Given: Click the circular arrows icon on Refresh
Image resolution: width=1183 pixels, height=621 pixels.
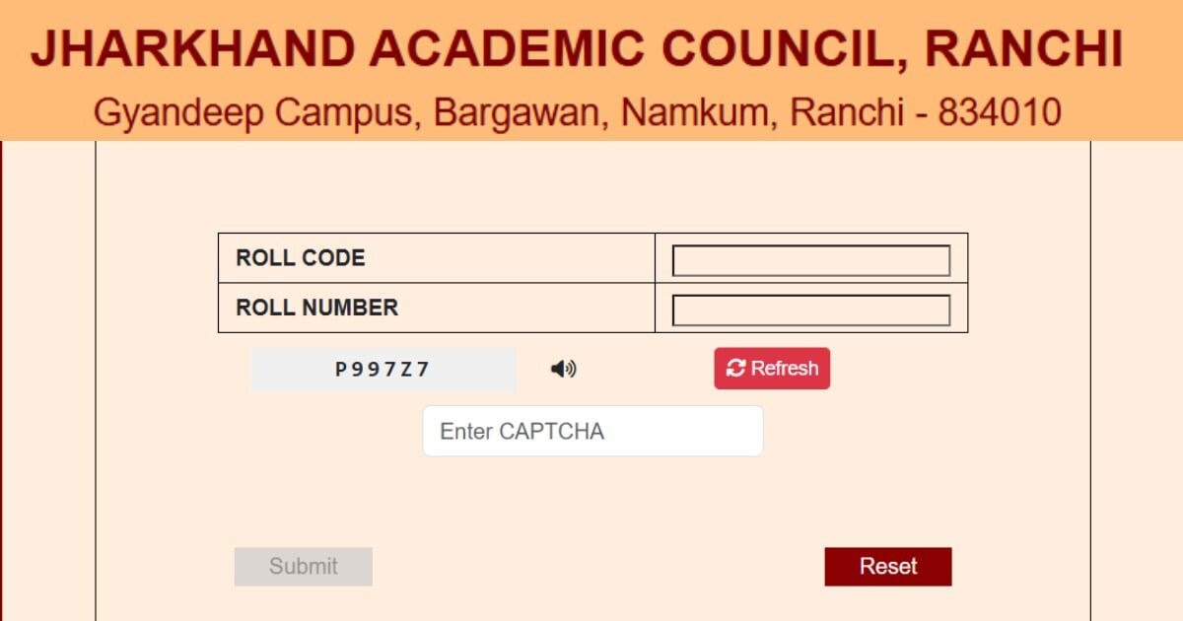Looking at the screenshot, I should [x=735, y=369].
